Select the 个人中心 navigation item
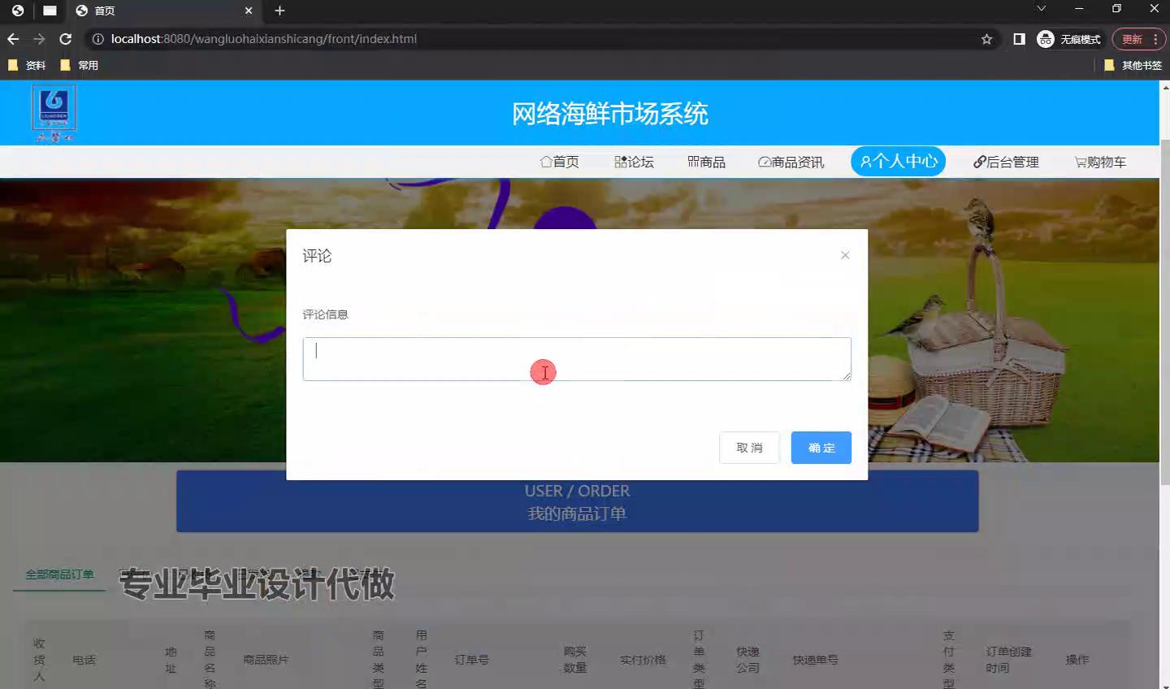Screen dimensions: 1170x689 point(898,161)
